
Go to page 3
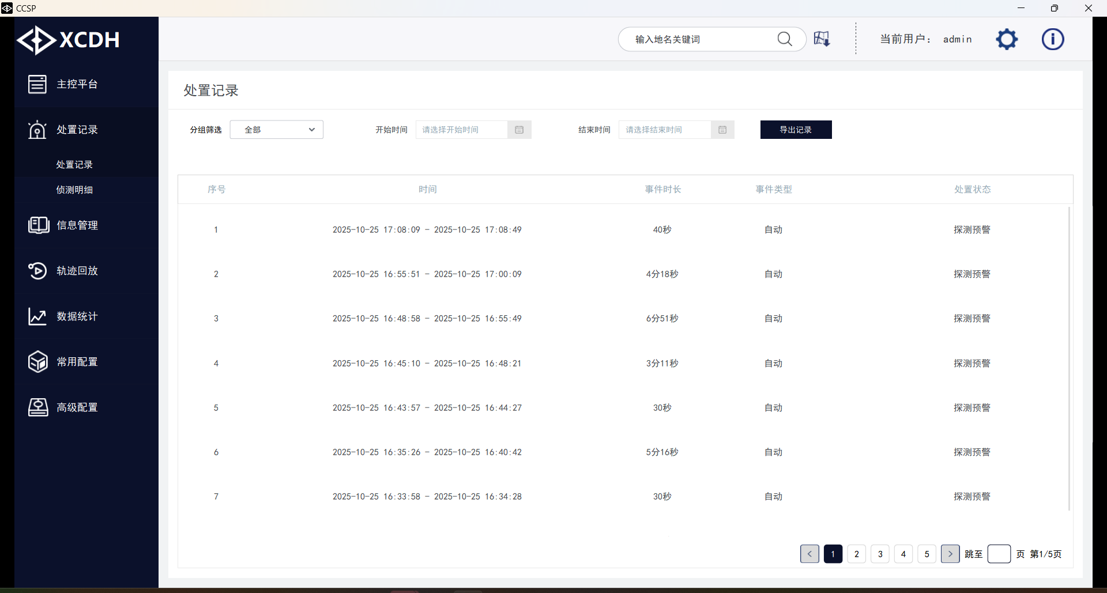(x=880, y=554)
